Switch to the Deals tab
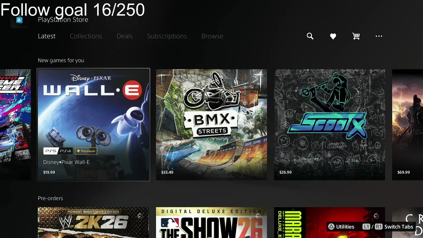The image size is (423, 238). pyautogui.click(x=125, y=36)
